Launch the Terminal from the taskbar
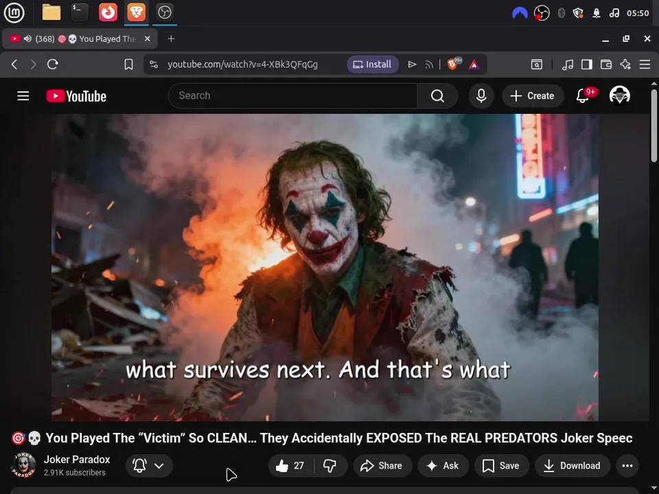Viewport: 659px width, 494px height. (x=80, y=12)
